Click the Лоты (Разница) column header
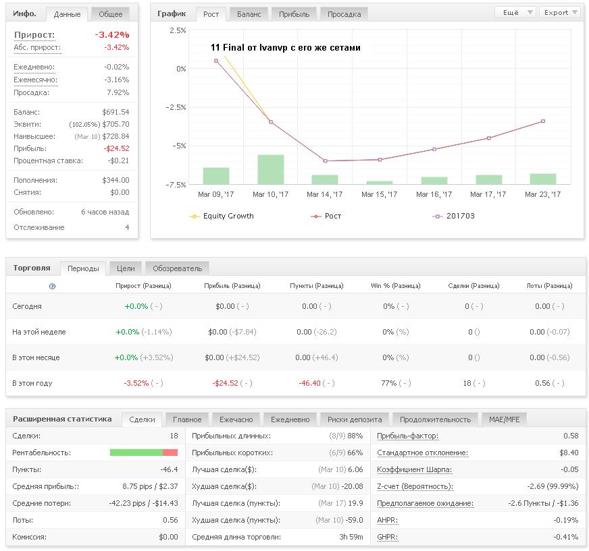Image resolution: width=589 pixels, height=551 pixels. coord(549,286)
